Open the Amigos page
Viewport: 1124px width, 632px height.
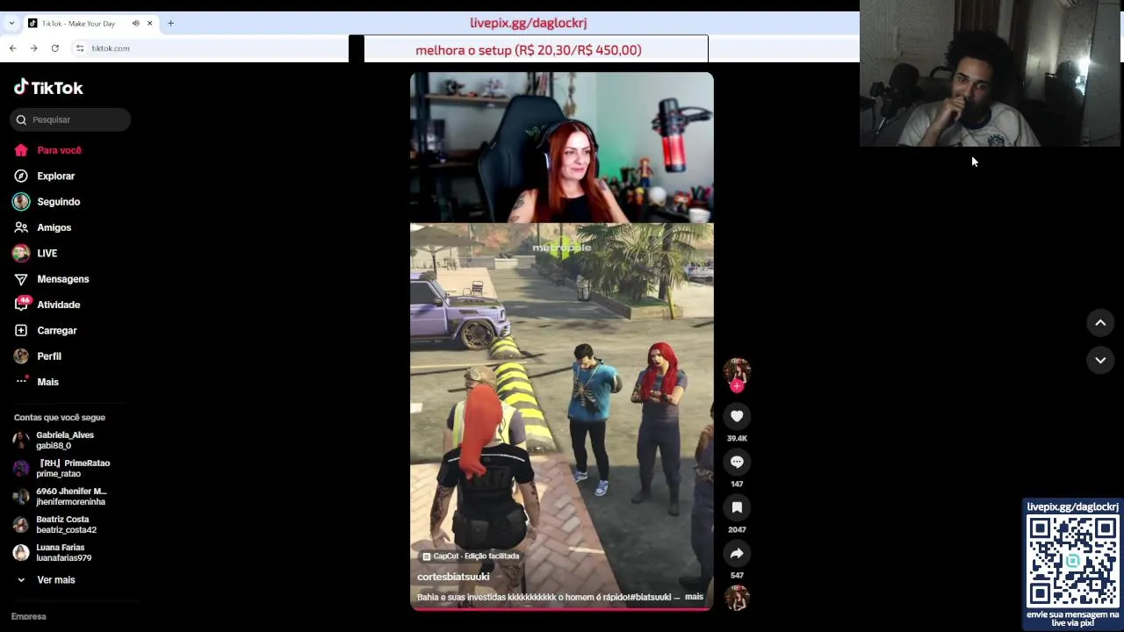click(x=54, y=227)
